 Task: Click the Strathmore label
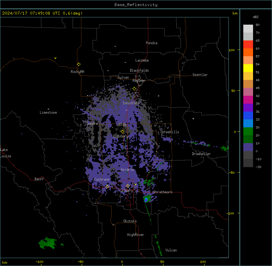click(163, 192)
